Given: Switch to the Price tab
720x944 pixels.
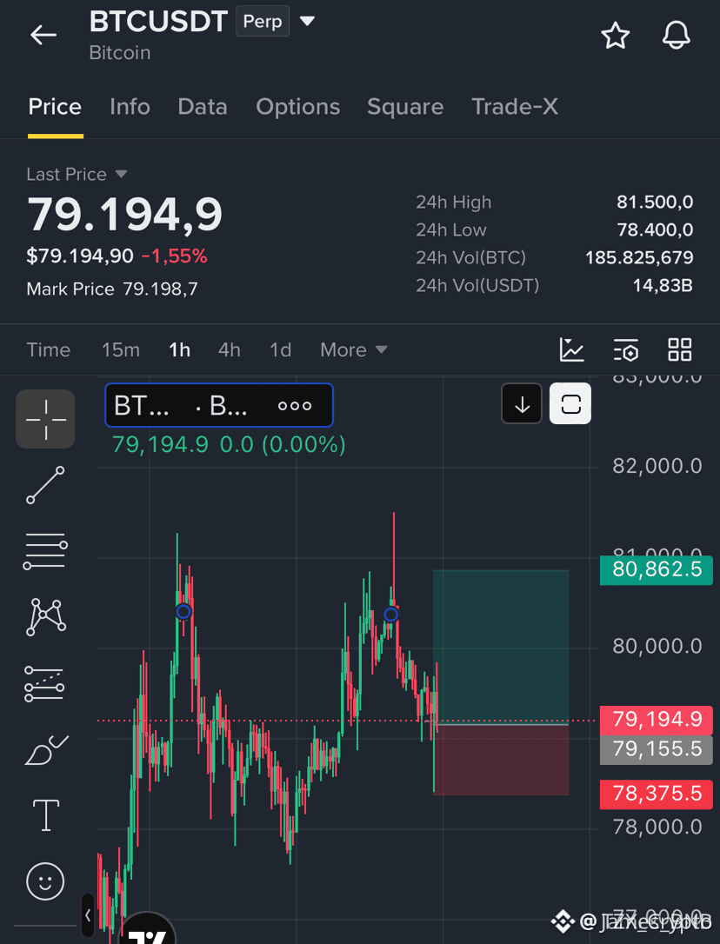Looking at the screenshot, I should click(55, 107).
